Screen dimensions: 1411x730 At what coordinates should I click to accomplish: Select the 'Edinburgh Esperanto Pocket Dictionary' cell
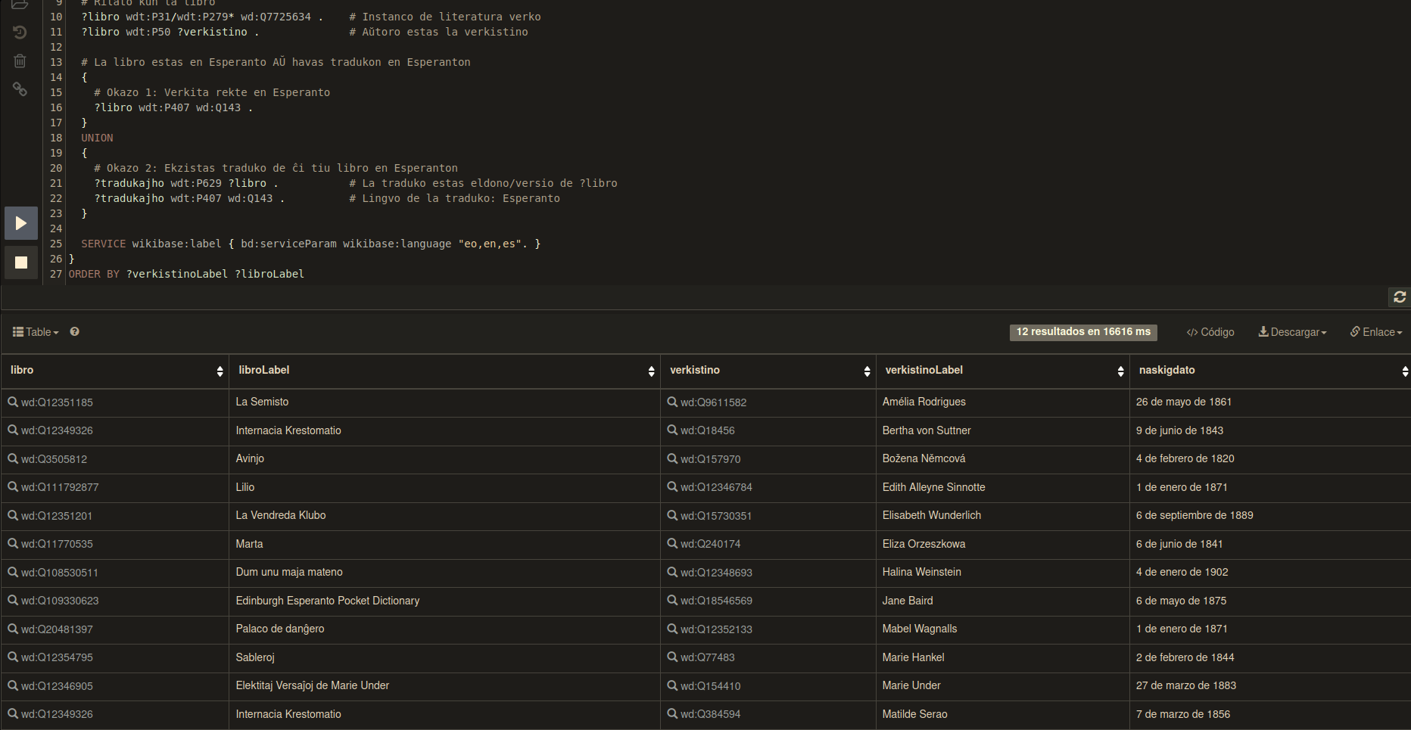[444, 601]
